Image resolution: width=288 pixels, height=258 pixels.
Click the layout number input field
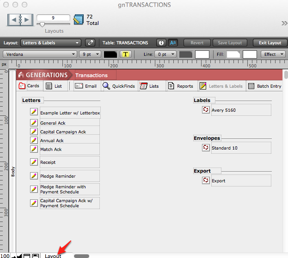54,17
